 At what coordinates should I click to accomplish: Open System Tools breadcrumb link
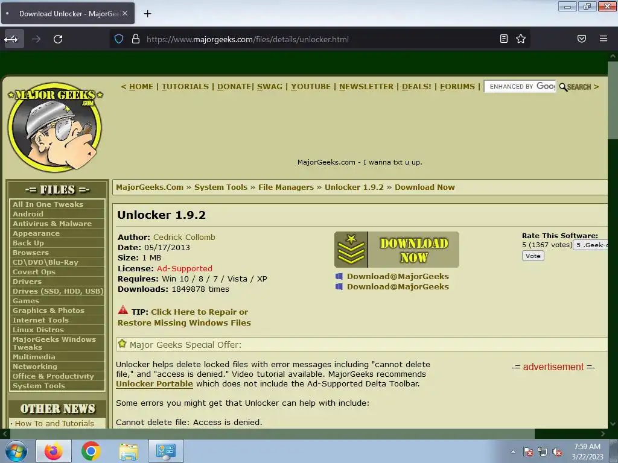[x=221, y=187]
